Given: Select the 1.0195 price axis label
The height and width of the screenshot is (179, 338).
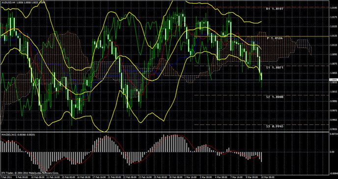Looking at the screenshot, I should [334, 7].
